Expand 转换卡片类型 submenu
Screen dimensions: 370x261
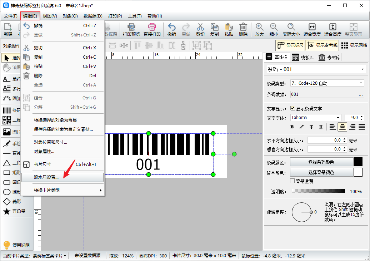(x=62, y=190)
